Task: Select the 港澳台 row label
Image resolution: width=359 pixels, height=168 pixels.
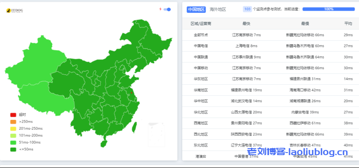Action: coord(201,156)
